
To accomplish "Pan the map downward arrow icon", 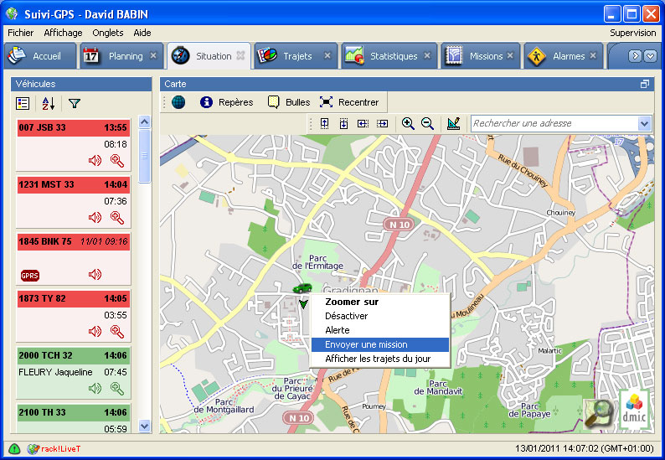I will 343,123.
